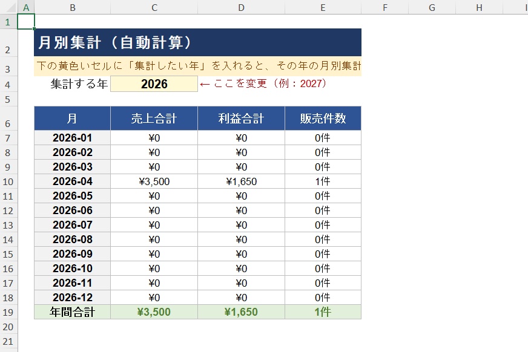
Task: Select row 4 header
Action: tap(8, 84)
